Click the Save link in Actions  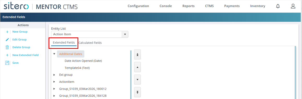coord(15,63)
